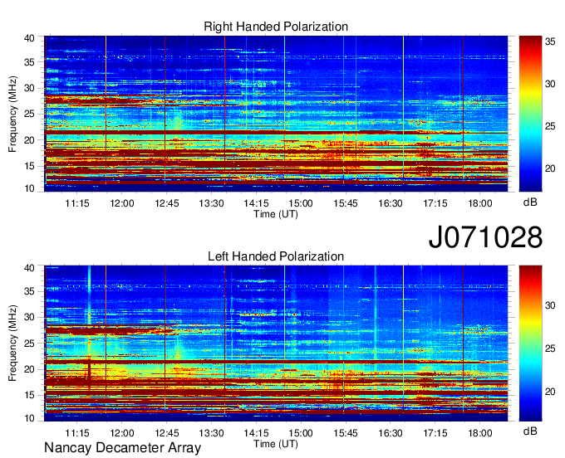Click the 18:00 tick label on the bottom plot
Viewport: 565px width, 458px height.
tap(480, 433)
